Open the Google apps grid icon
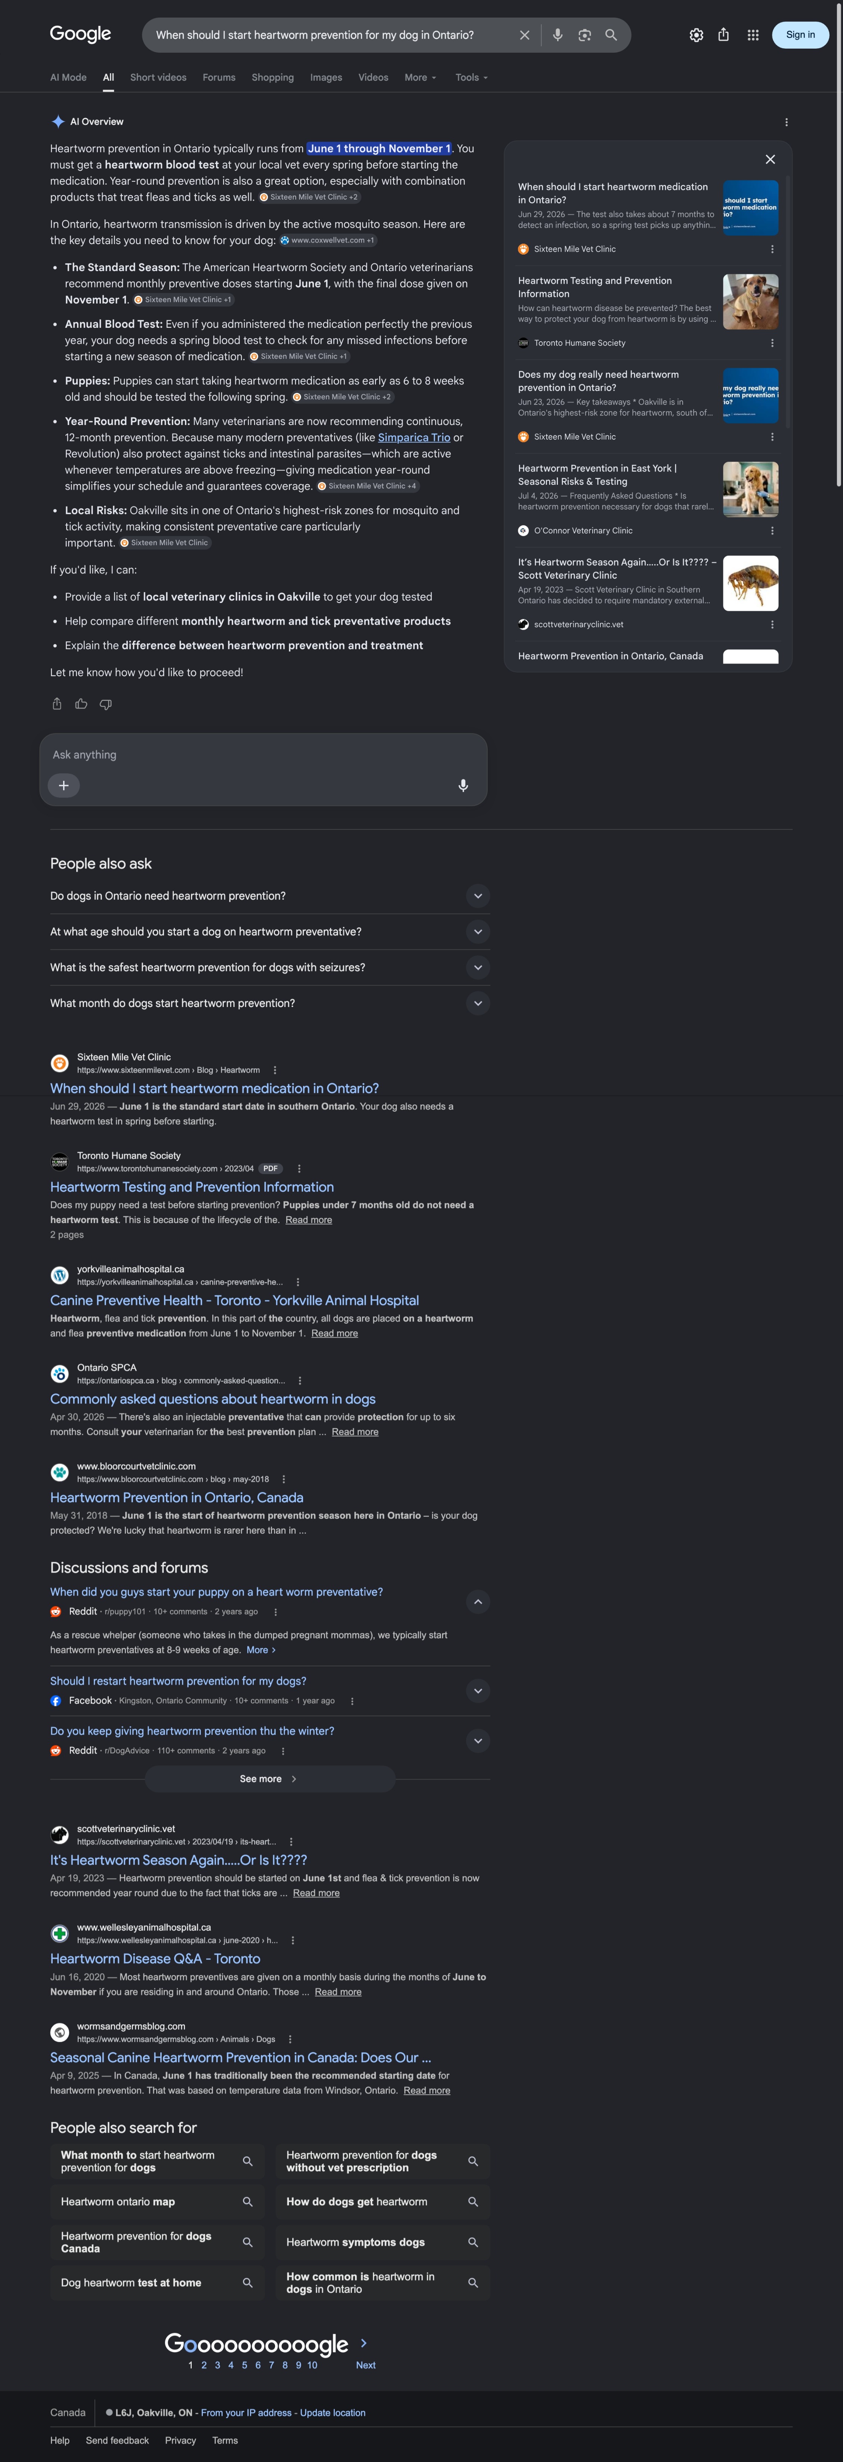The width and height of the screenshot is (843, 2462). 753,36
